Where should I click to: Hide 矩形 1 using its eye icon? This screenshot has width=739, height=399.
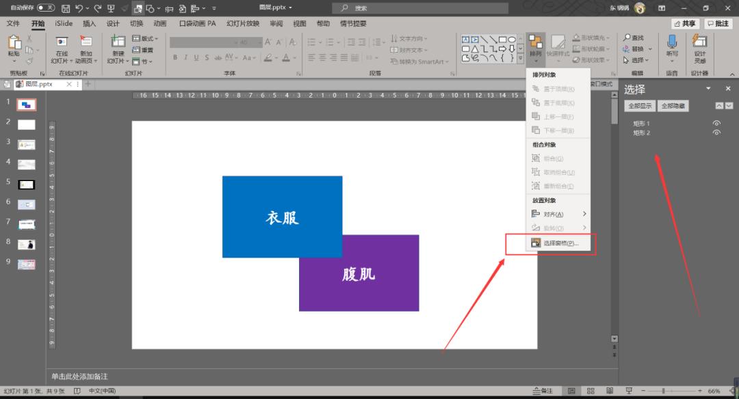coord(716,124)
